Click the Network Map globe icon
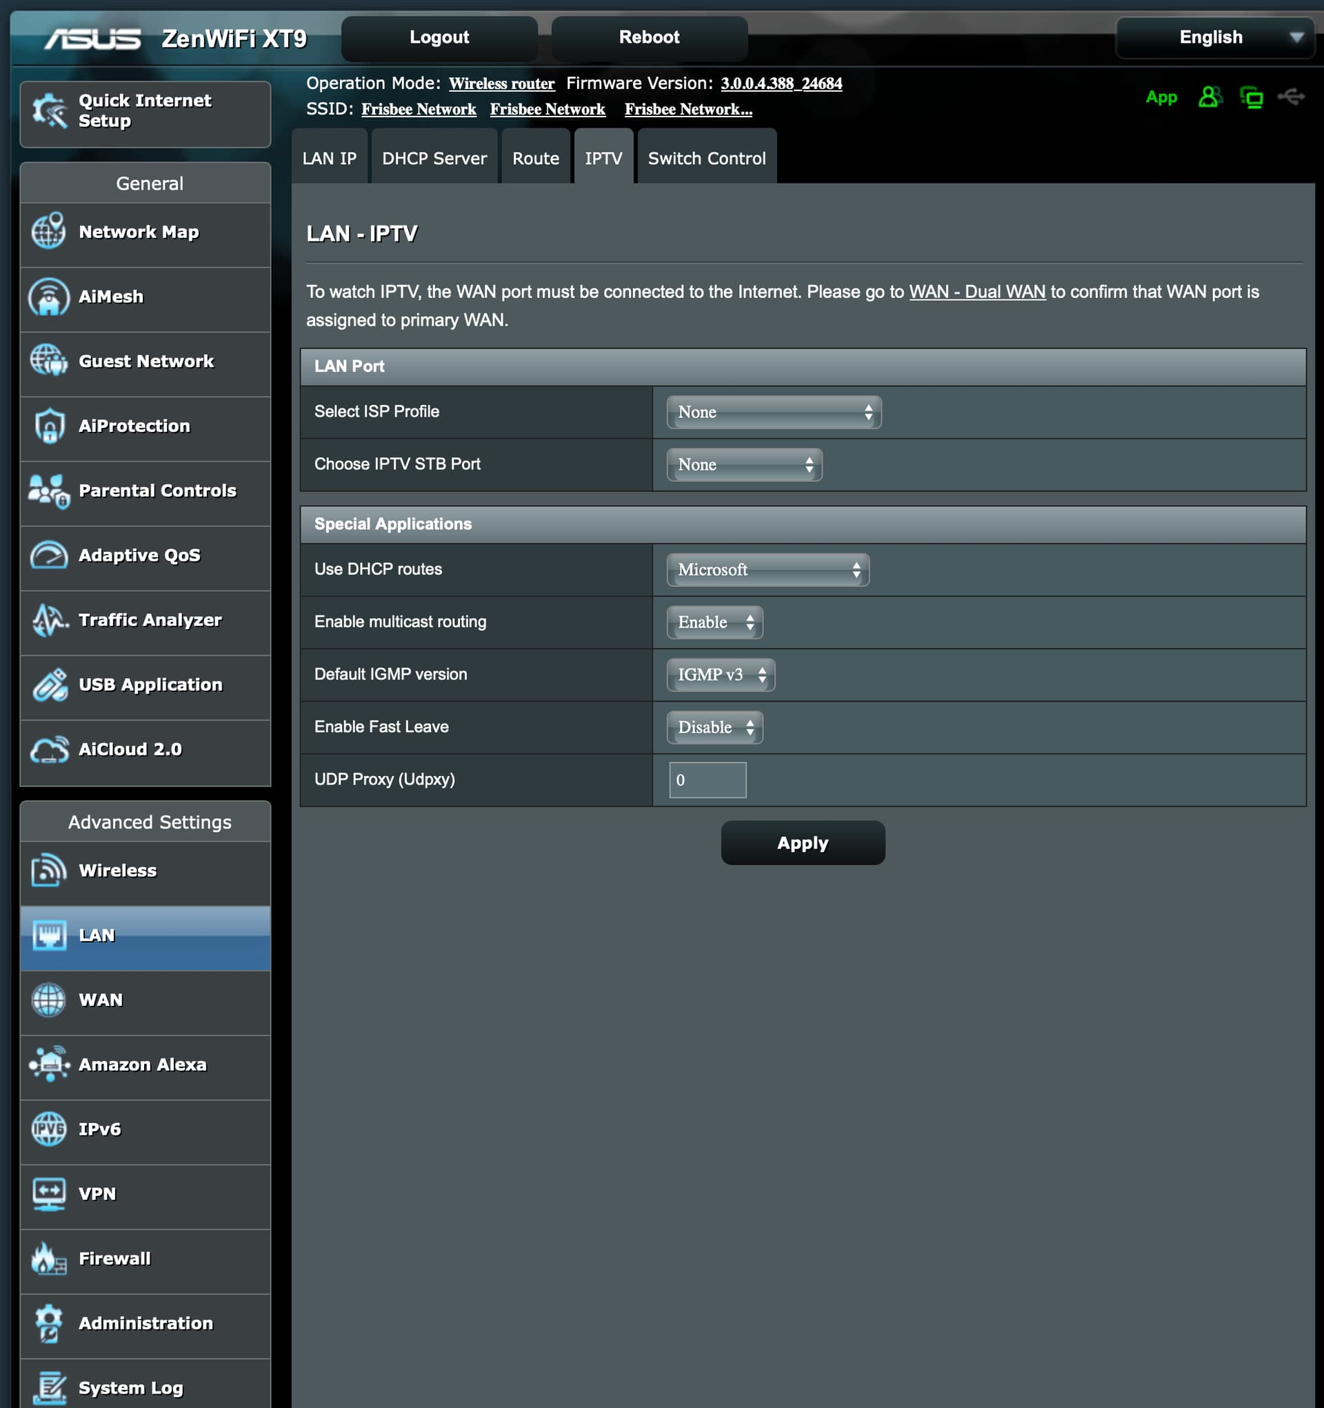This screenshot has height=1408, width=1324. click(x=49, y=232)
